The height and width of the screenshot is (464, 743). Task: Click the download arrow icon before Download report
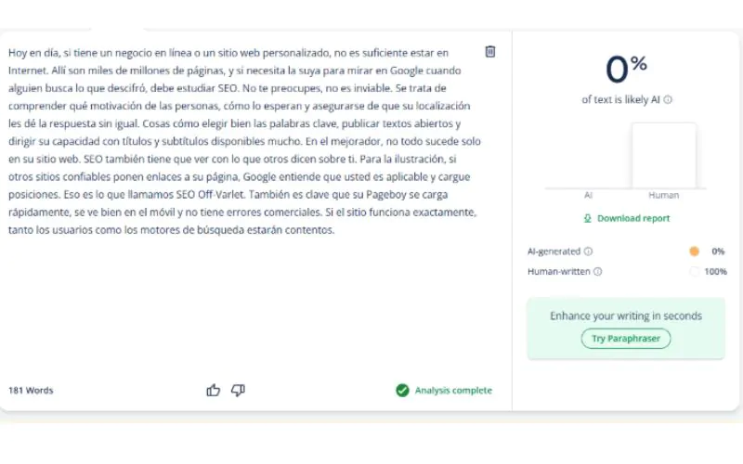[x=587, y=219]
